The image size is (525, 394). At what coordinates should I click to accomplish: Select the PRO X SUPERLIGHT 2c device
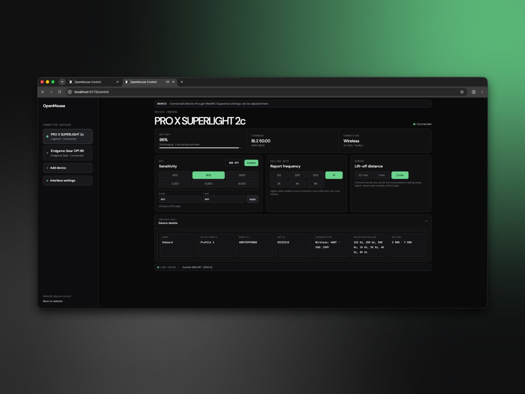coord(68,137)
